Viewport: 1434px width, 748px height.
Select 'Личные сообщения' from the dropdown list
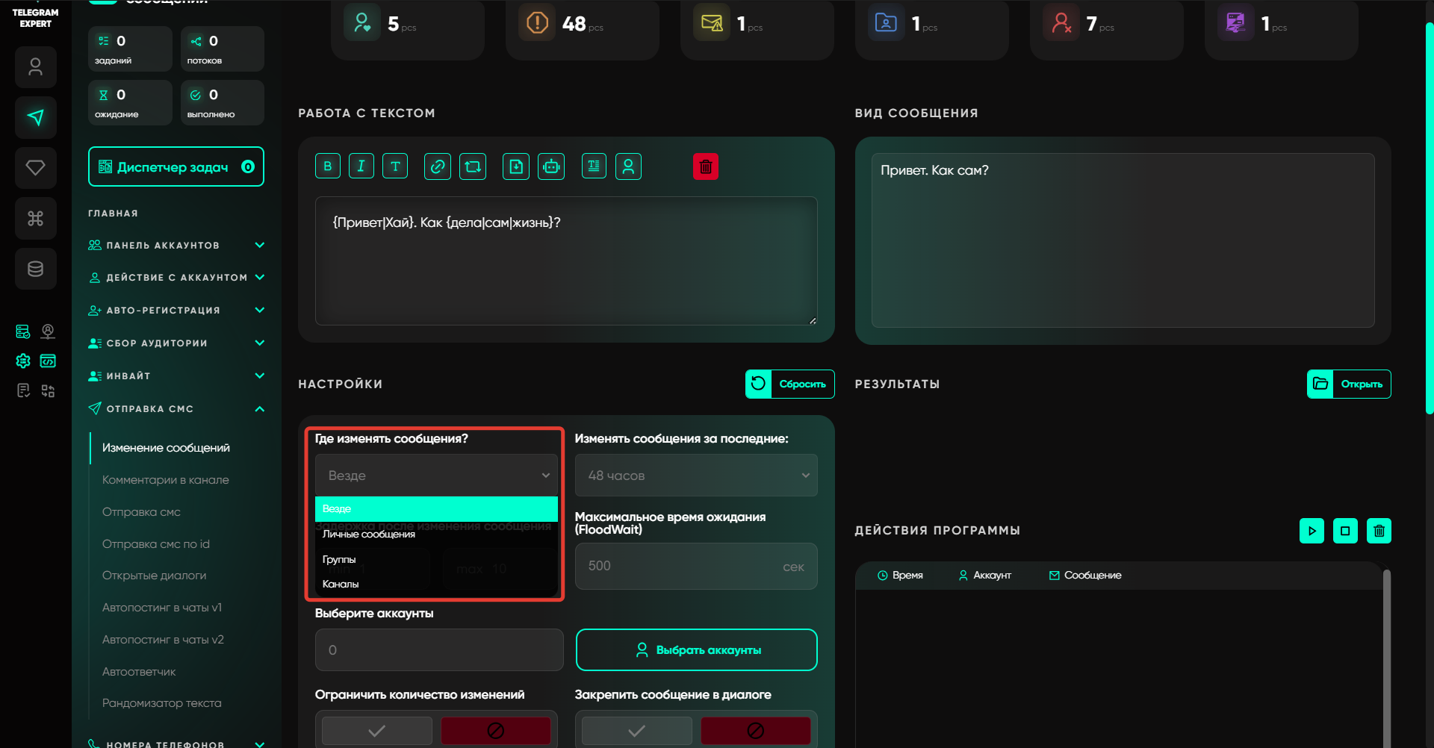[369, 534]
